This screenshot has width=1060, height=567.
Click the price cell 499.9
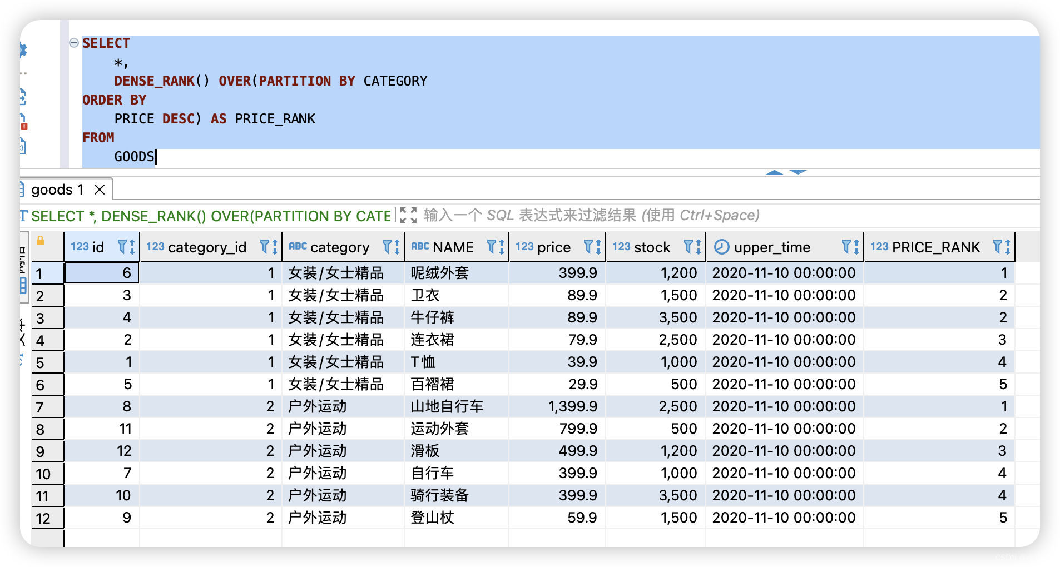pos(557,451)
